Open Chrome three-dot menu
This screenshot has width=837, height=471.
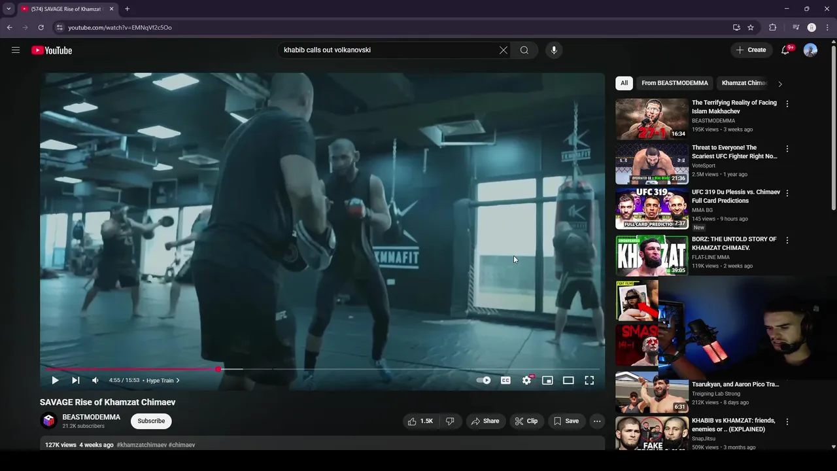[826, 27]
